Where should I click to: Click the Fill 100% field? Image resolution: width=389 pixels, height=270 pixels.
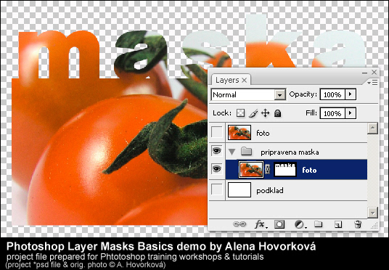coord(332,113)
